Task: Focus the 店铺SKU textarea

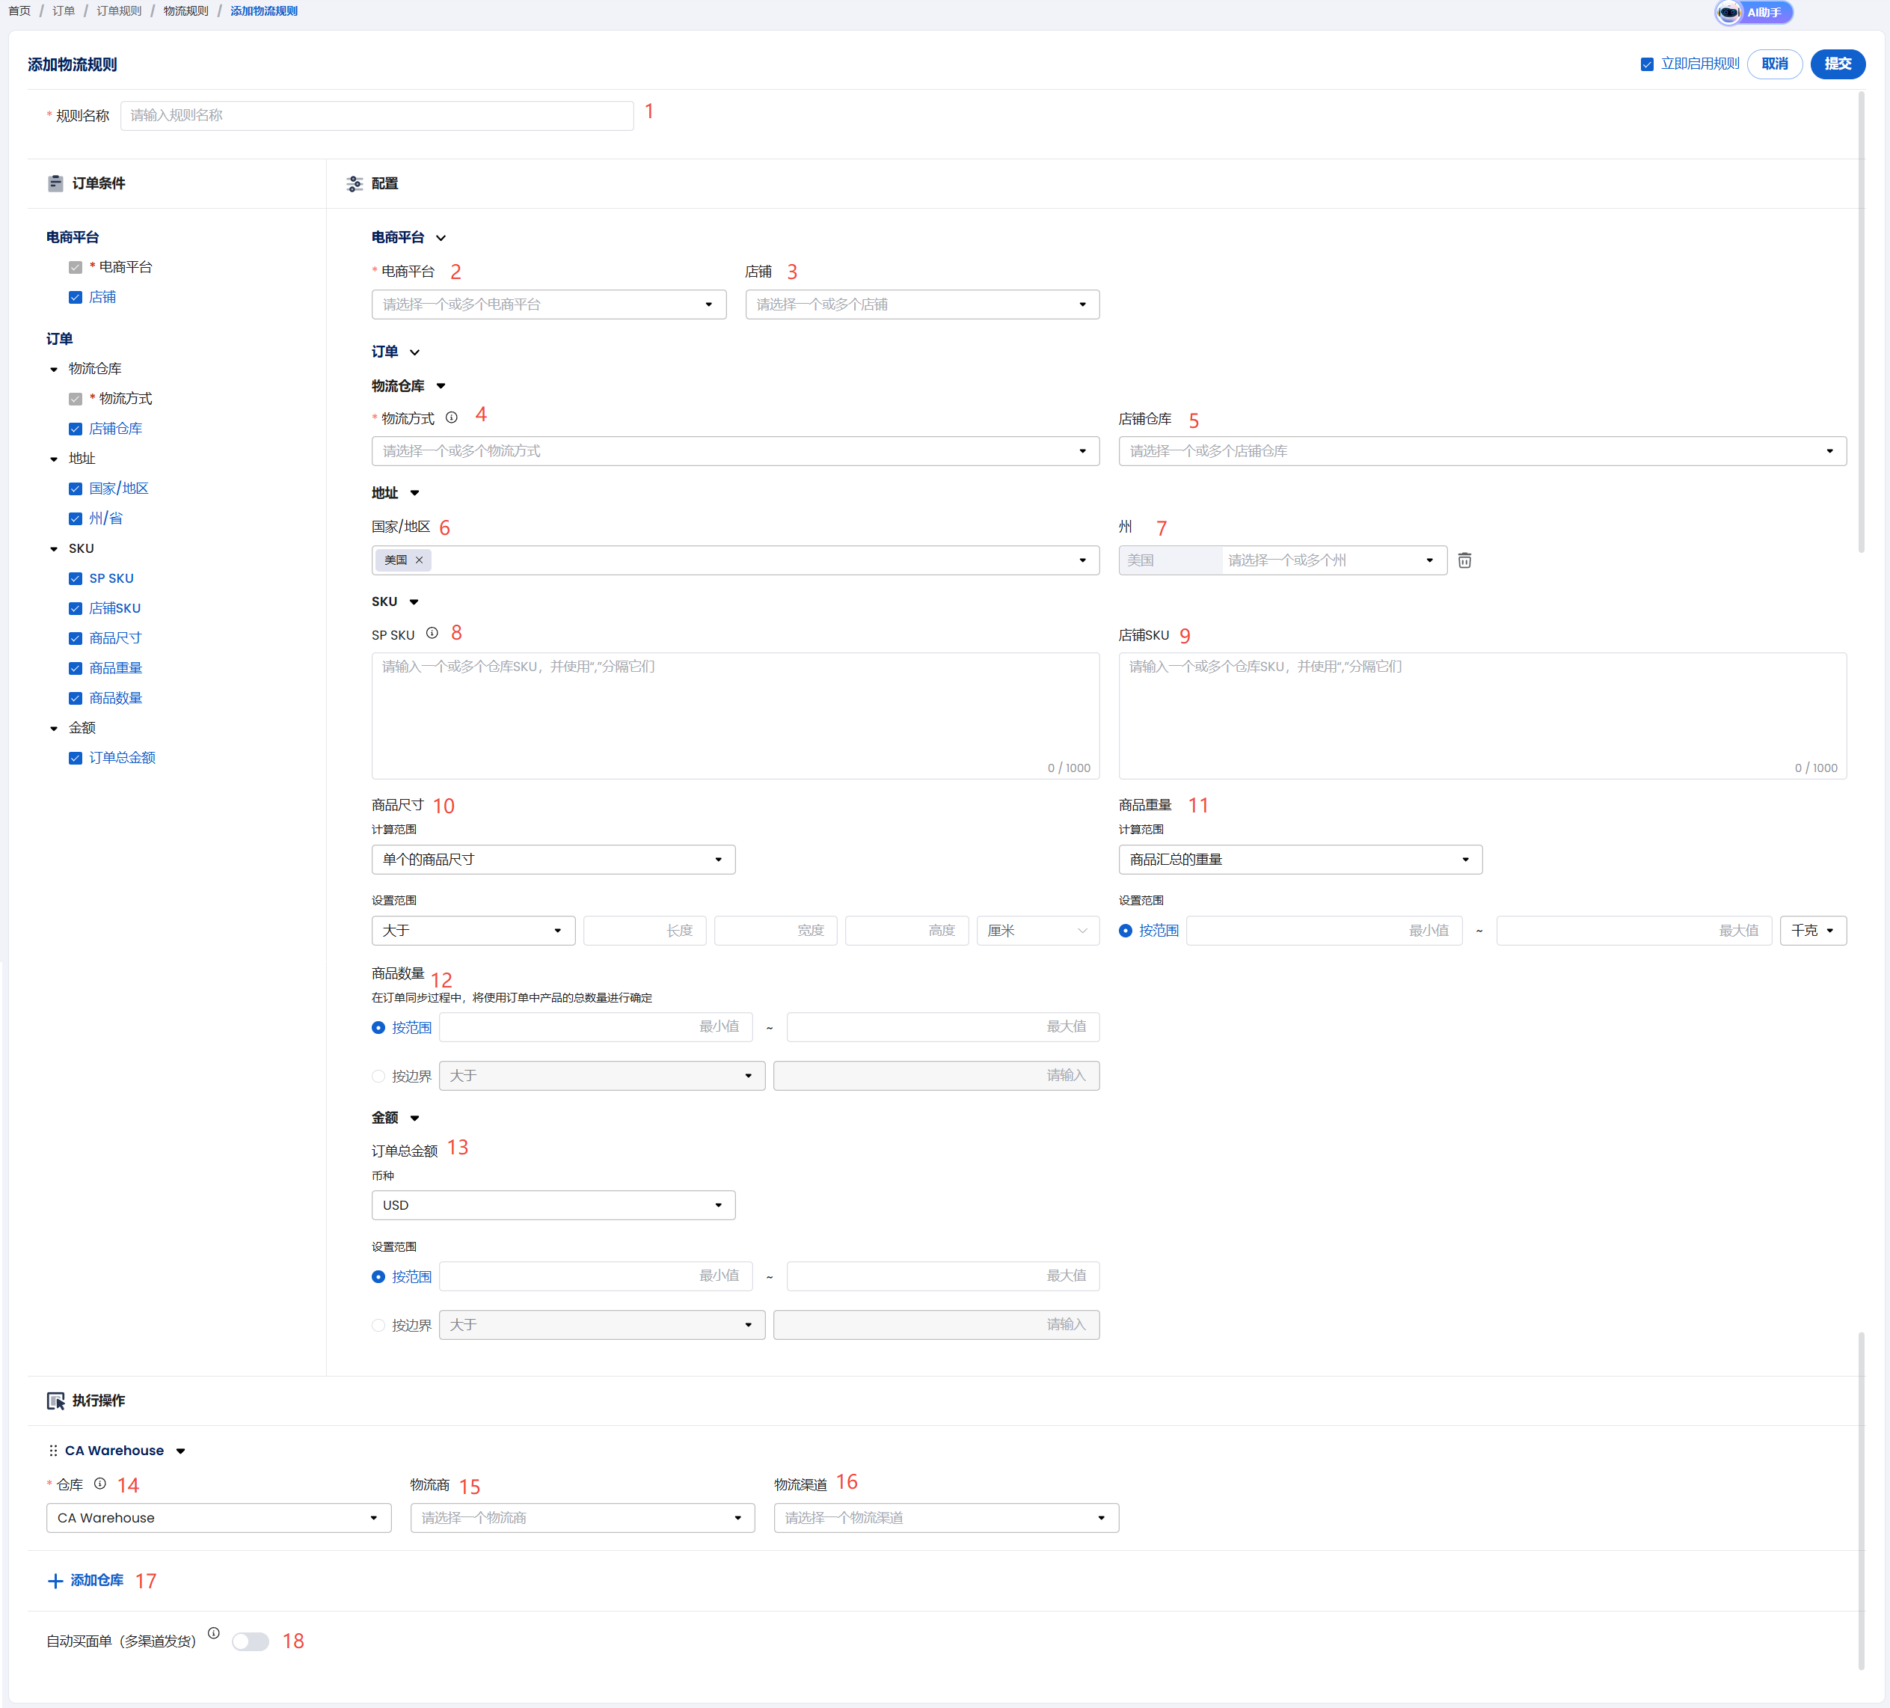Action: pyautogui.click(x=1483, y=716)
